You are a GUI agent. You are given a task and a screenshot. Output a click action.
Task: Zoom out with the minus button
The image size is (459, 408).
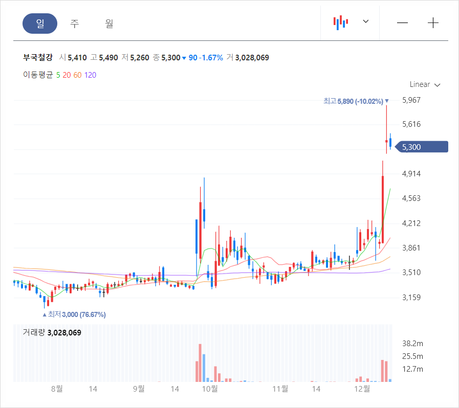click(x=402, y=23)
